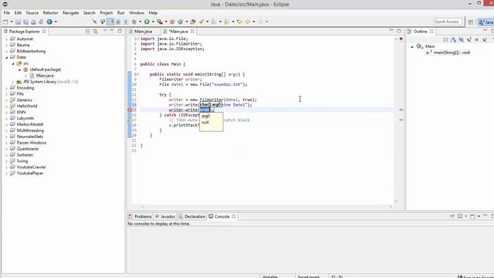Click Collapse All in Package Explorer
Screen dimensions: 494x278
click(87, 31)
